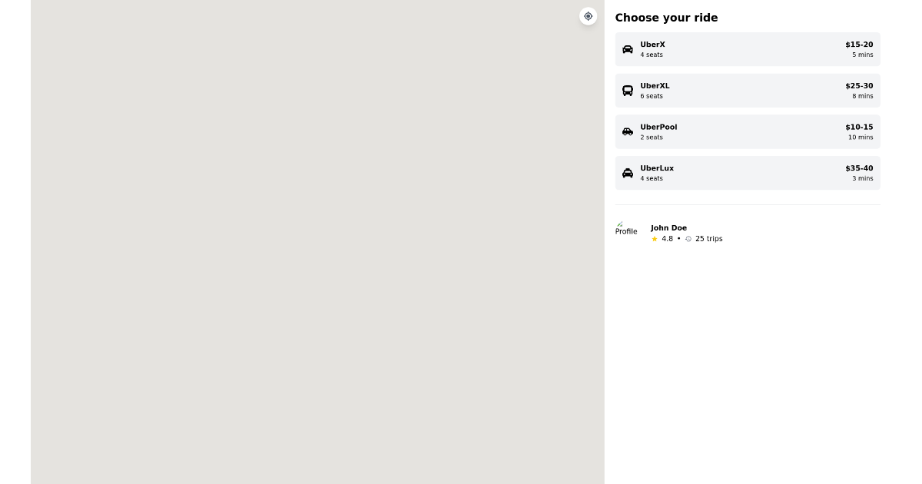Open the broken Profile picture
The height and width of the screenshot is (484, 922).
point(626,229)
